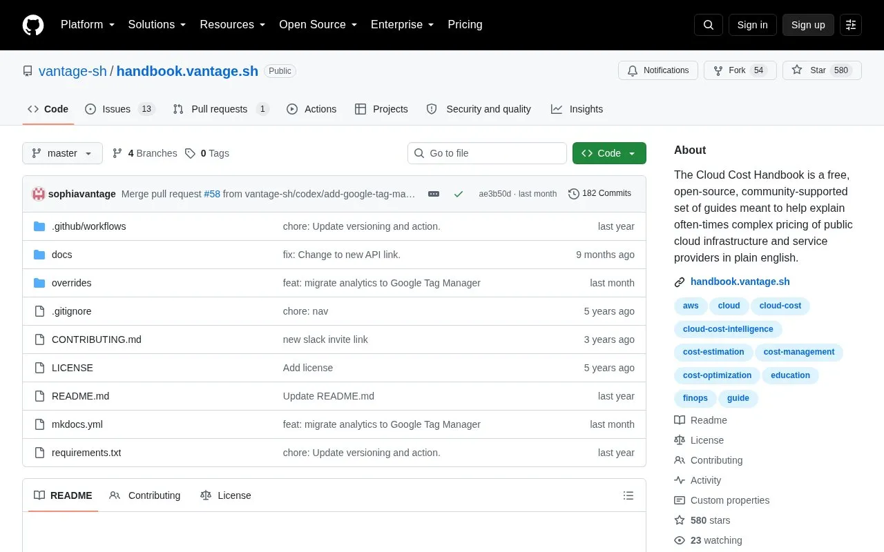The height and width of the screenshot is (552, 884).
Task: Switch to the Issues tab
Action: (119, 109)
